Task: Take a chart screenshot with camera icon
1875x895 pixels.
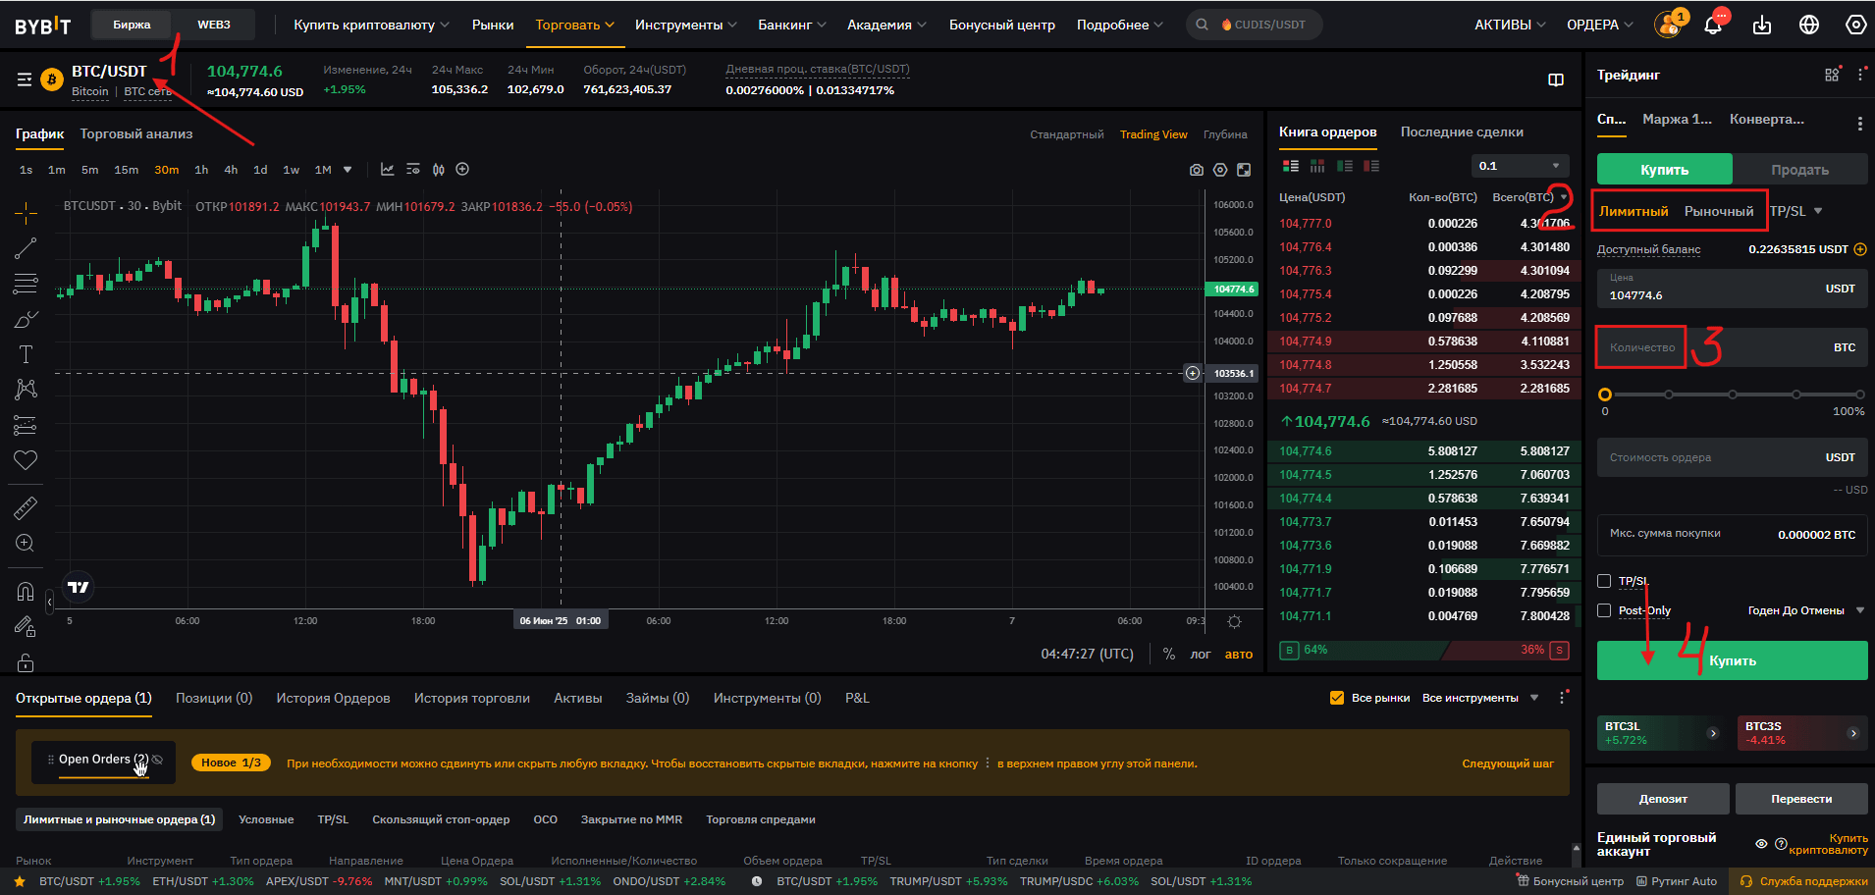Action: (x=1196, y=170)
